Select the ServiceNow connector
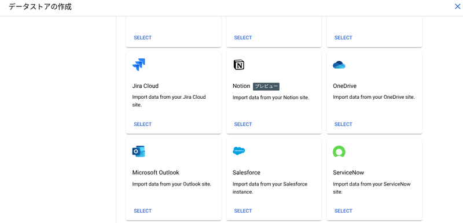The height and width of the screenshot is (223, 463). 343,211
